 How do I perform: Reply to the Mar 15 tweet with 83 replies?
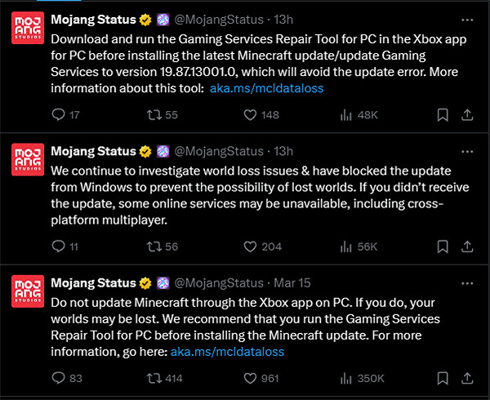57,379
